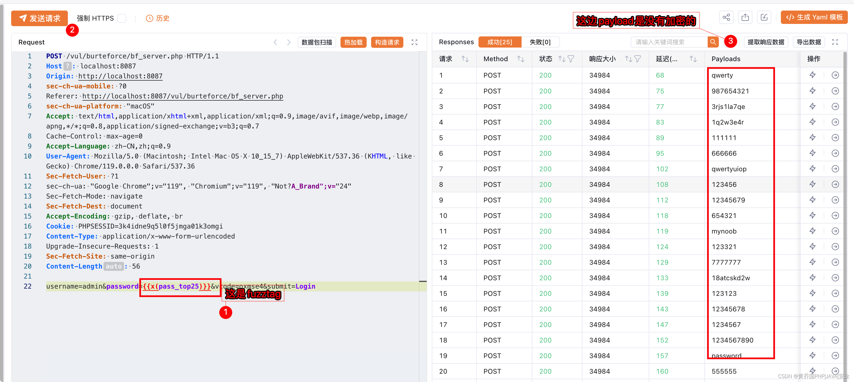The height and width of the screenshot is (382, 854).
Task: Open details arrow for 12345678 row
Action: pyautogui.click(x=835, y=309)
